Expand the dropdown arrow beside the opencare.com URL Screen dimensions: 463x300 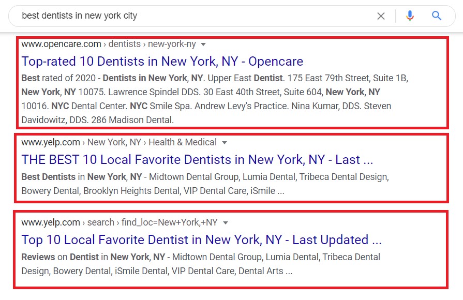click(x=203, y=44)
